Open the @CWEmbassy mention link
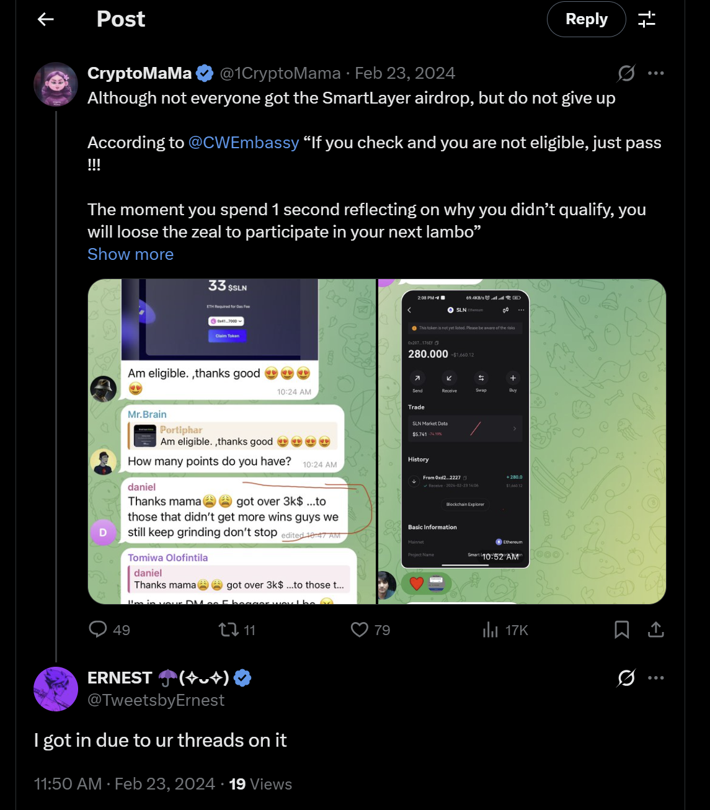710x810 pixels. pos(243,143)
